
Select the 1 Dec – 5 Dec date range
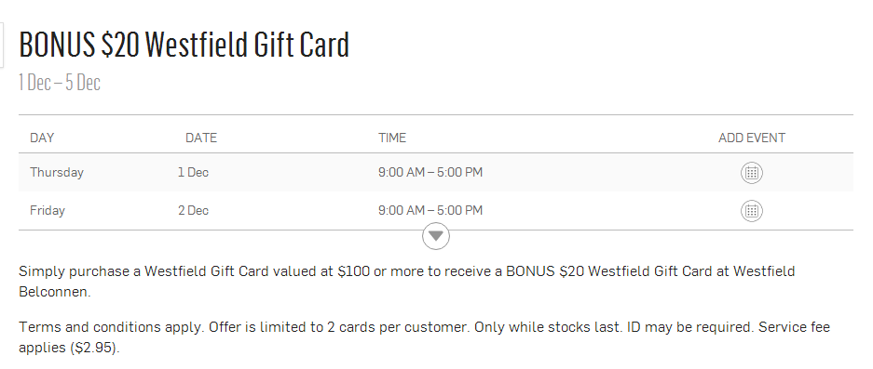coord(60,82)
